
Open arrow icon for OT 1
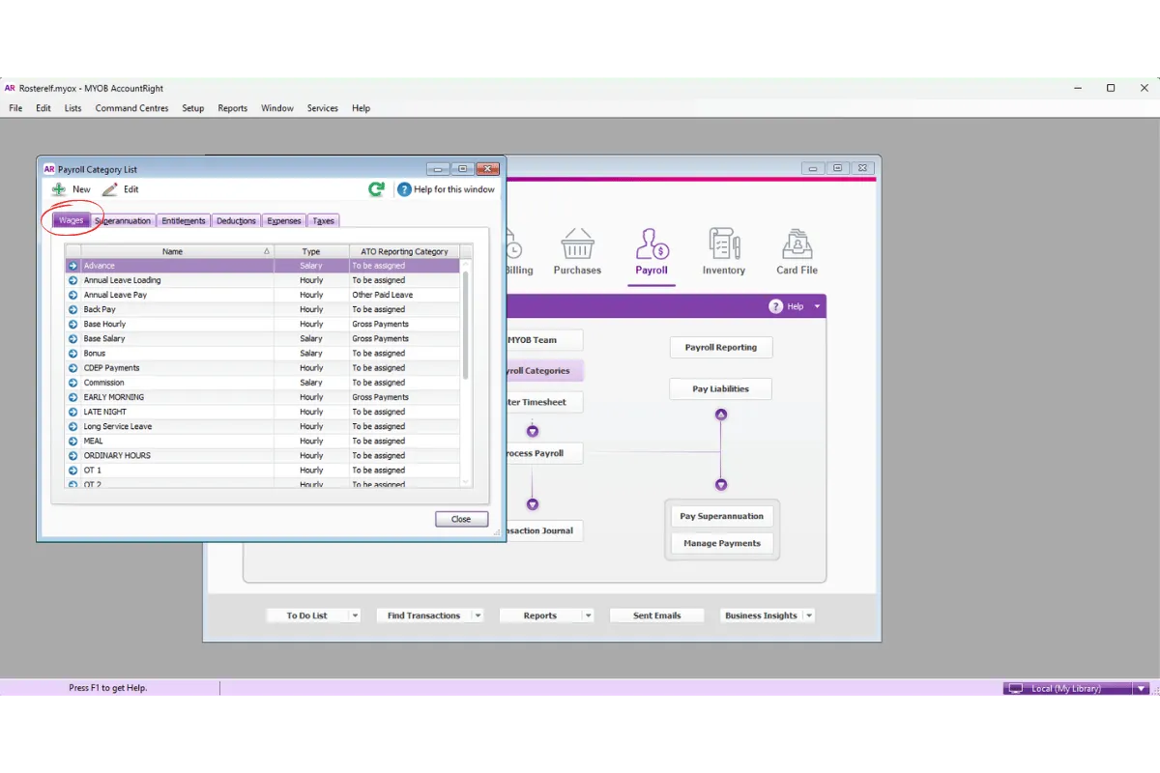[72, 470]
